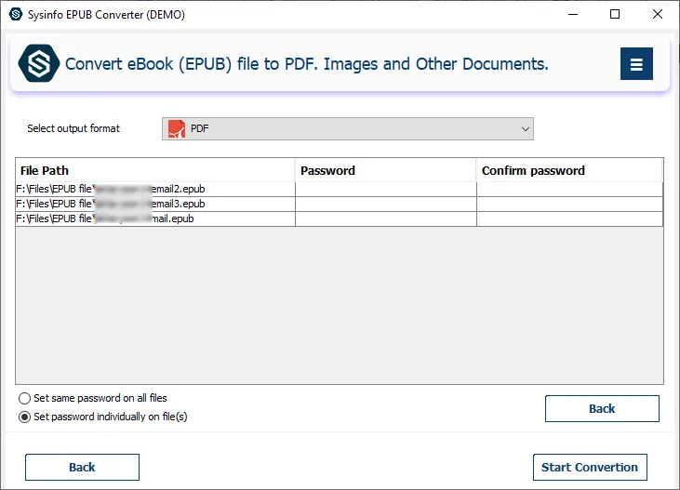Click the title bar app icon

coord(15,15)
